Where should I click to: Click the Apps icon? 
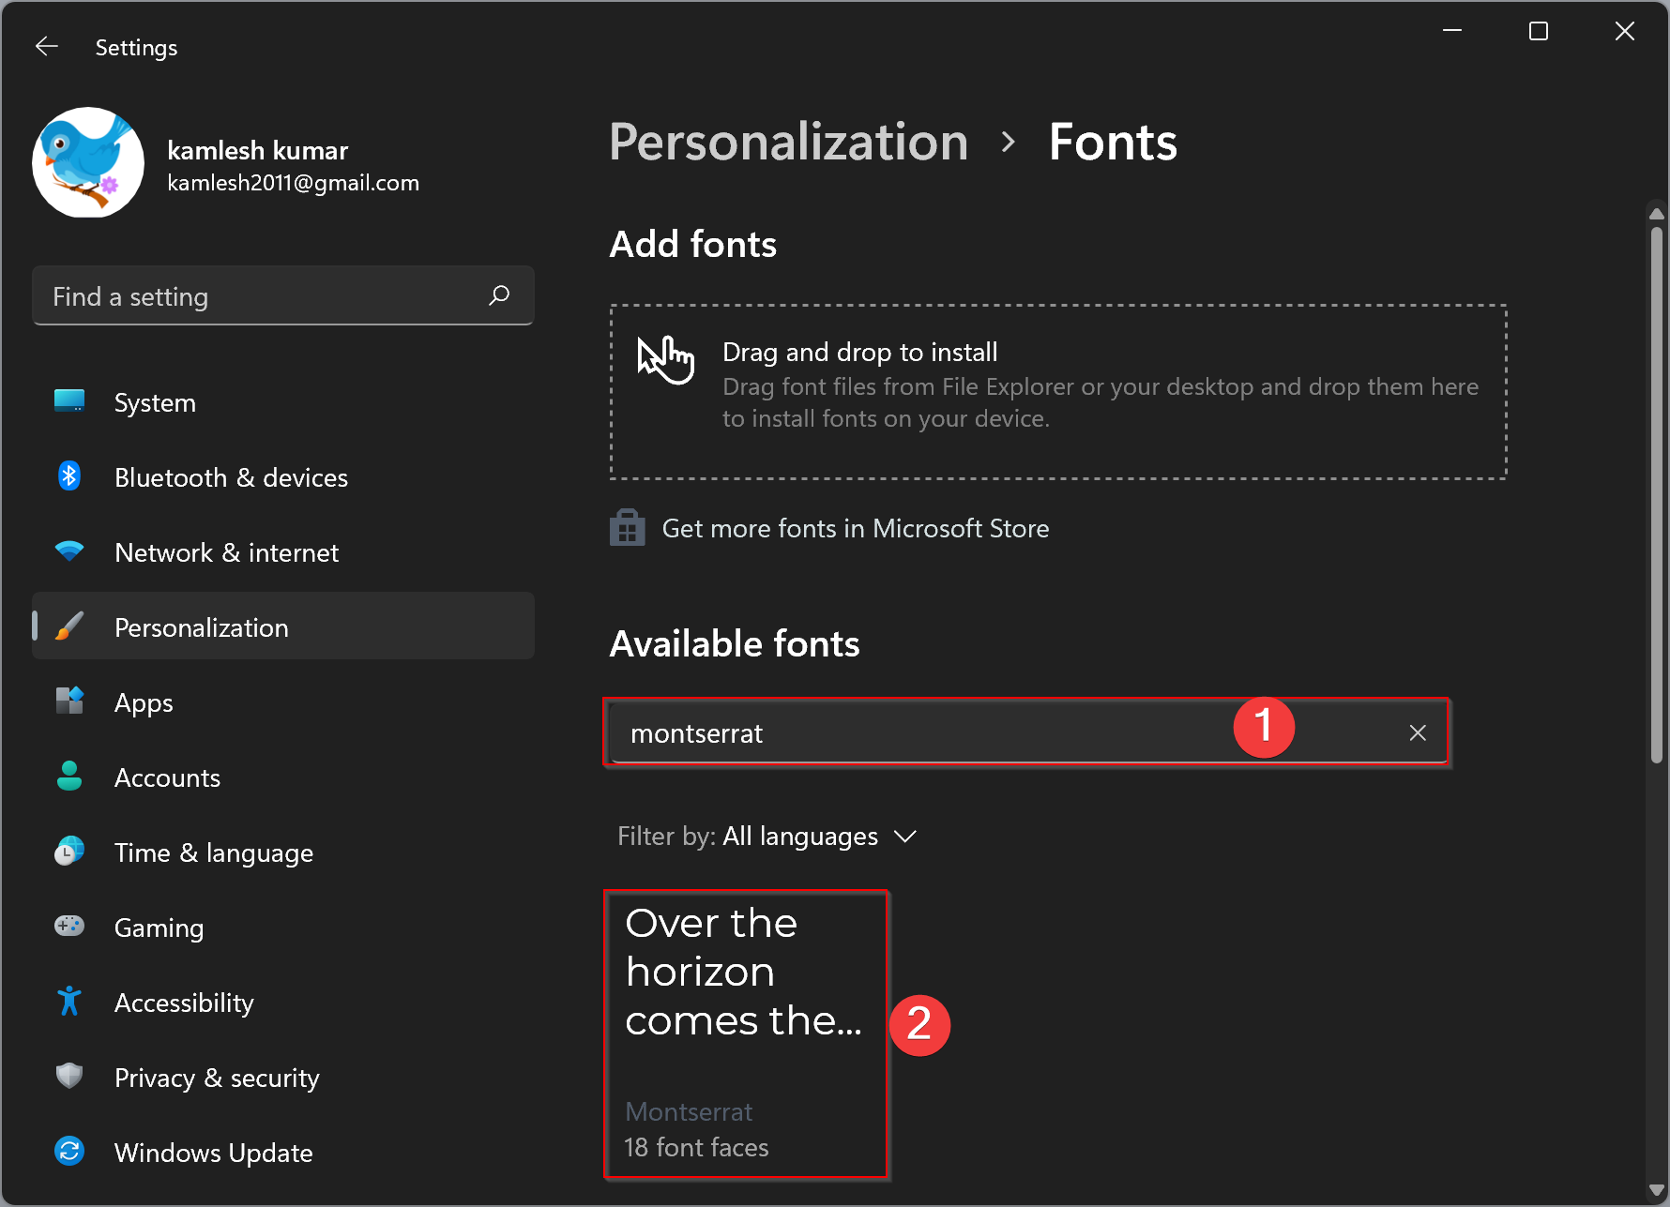coord(69,702)
